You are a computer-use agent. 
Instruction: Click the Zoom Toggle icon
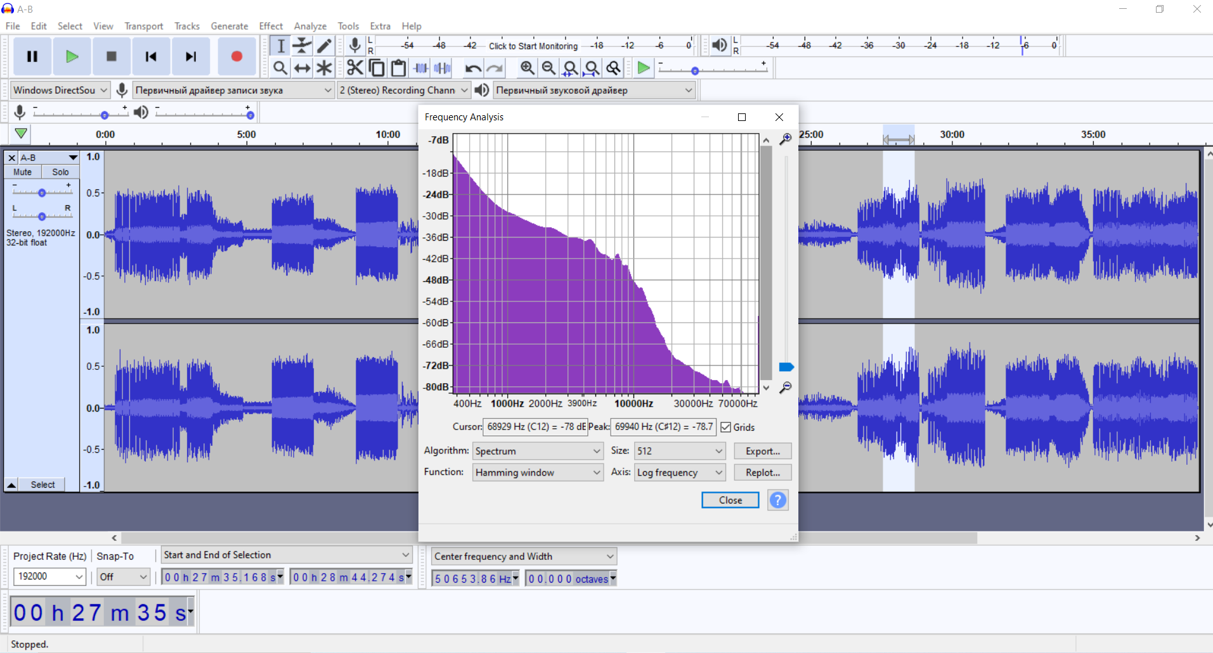613,68
